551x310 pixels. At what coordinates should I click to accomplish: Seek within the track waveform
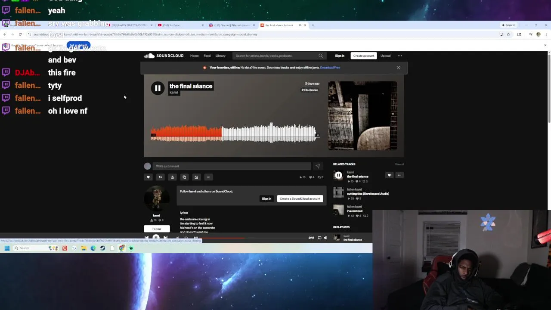235,133
